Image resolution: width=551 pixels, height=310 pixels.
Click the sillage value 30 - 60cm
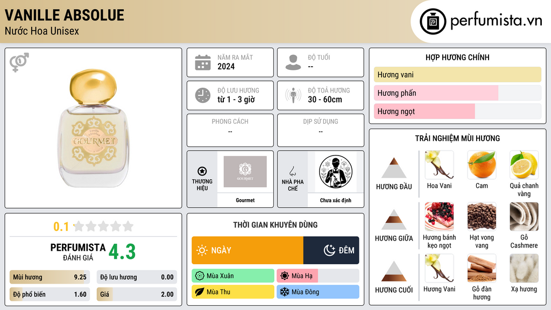point(324,100)
